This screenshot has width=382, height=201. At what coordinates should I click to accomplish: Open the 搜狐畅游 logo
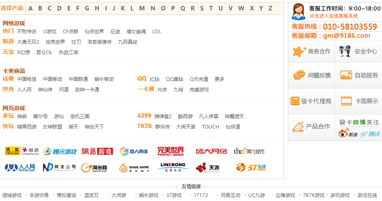click(x=22, y=151)
